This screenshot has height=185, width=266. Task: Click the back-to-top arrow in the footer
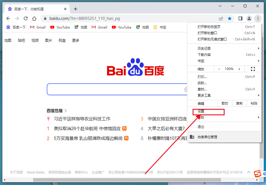pyautogui.click(x=249, y=172)
